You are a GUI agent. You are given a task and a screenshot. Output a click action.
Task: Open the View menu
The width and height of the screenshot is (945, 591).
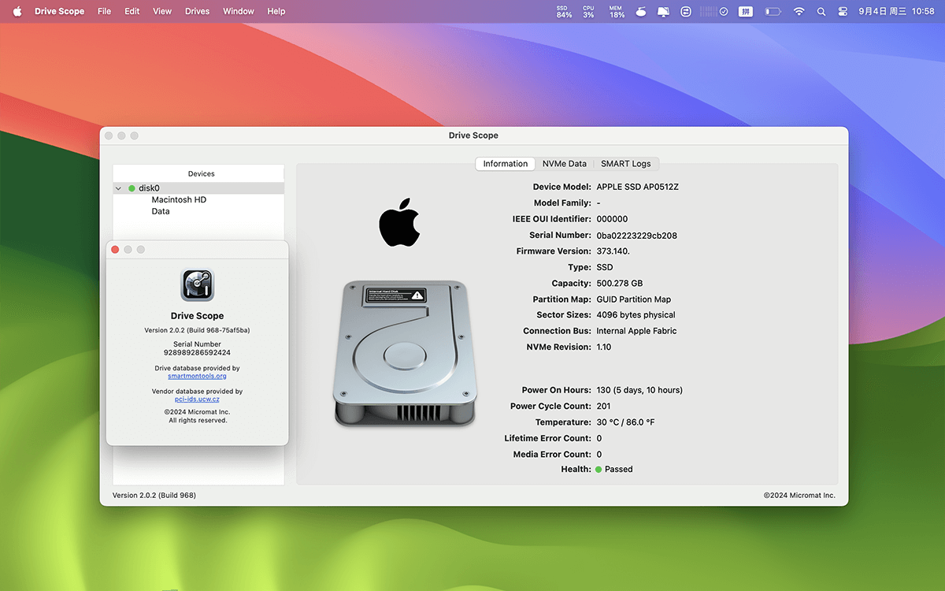[162, 12]
